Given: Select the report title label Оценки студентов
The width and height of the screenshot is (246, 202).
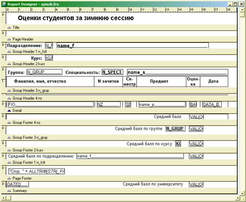Looking at the screenshot, I should click(x=76, y=18).
